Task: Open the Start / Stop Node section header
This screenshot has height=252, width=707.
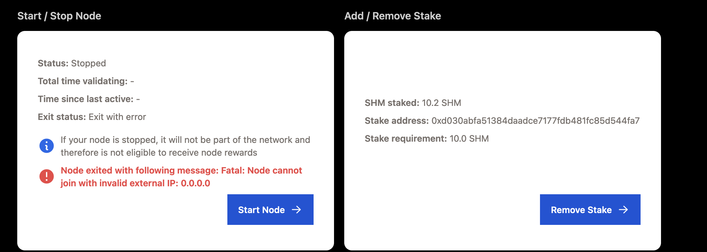Action: click(x=59, y=16)
